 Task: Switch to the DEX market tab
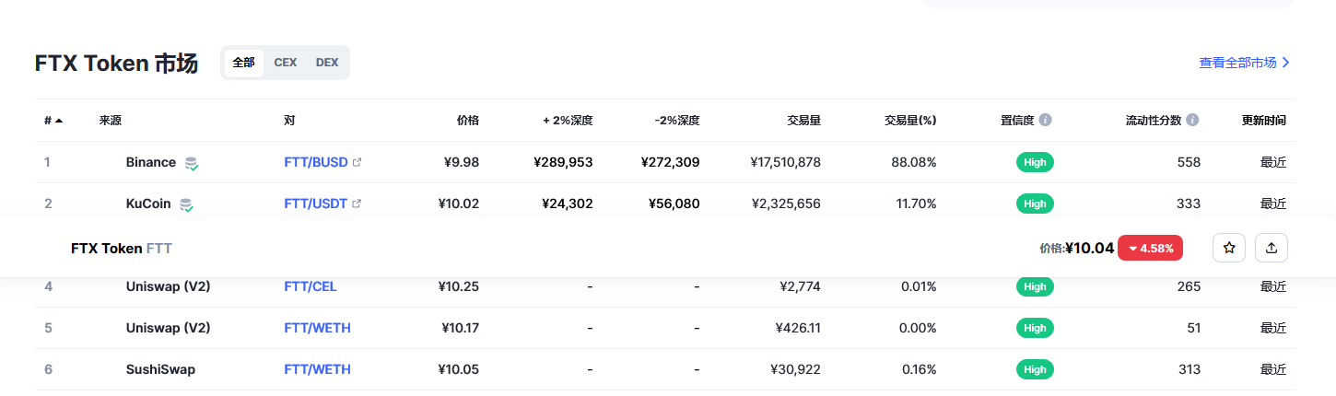point(327,63)
